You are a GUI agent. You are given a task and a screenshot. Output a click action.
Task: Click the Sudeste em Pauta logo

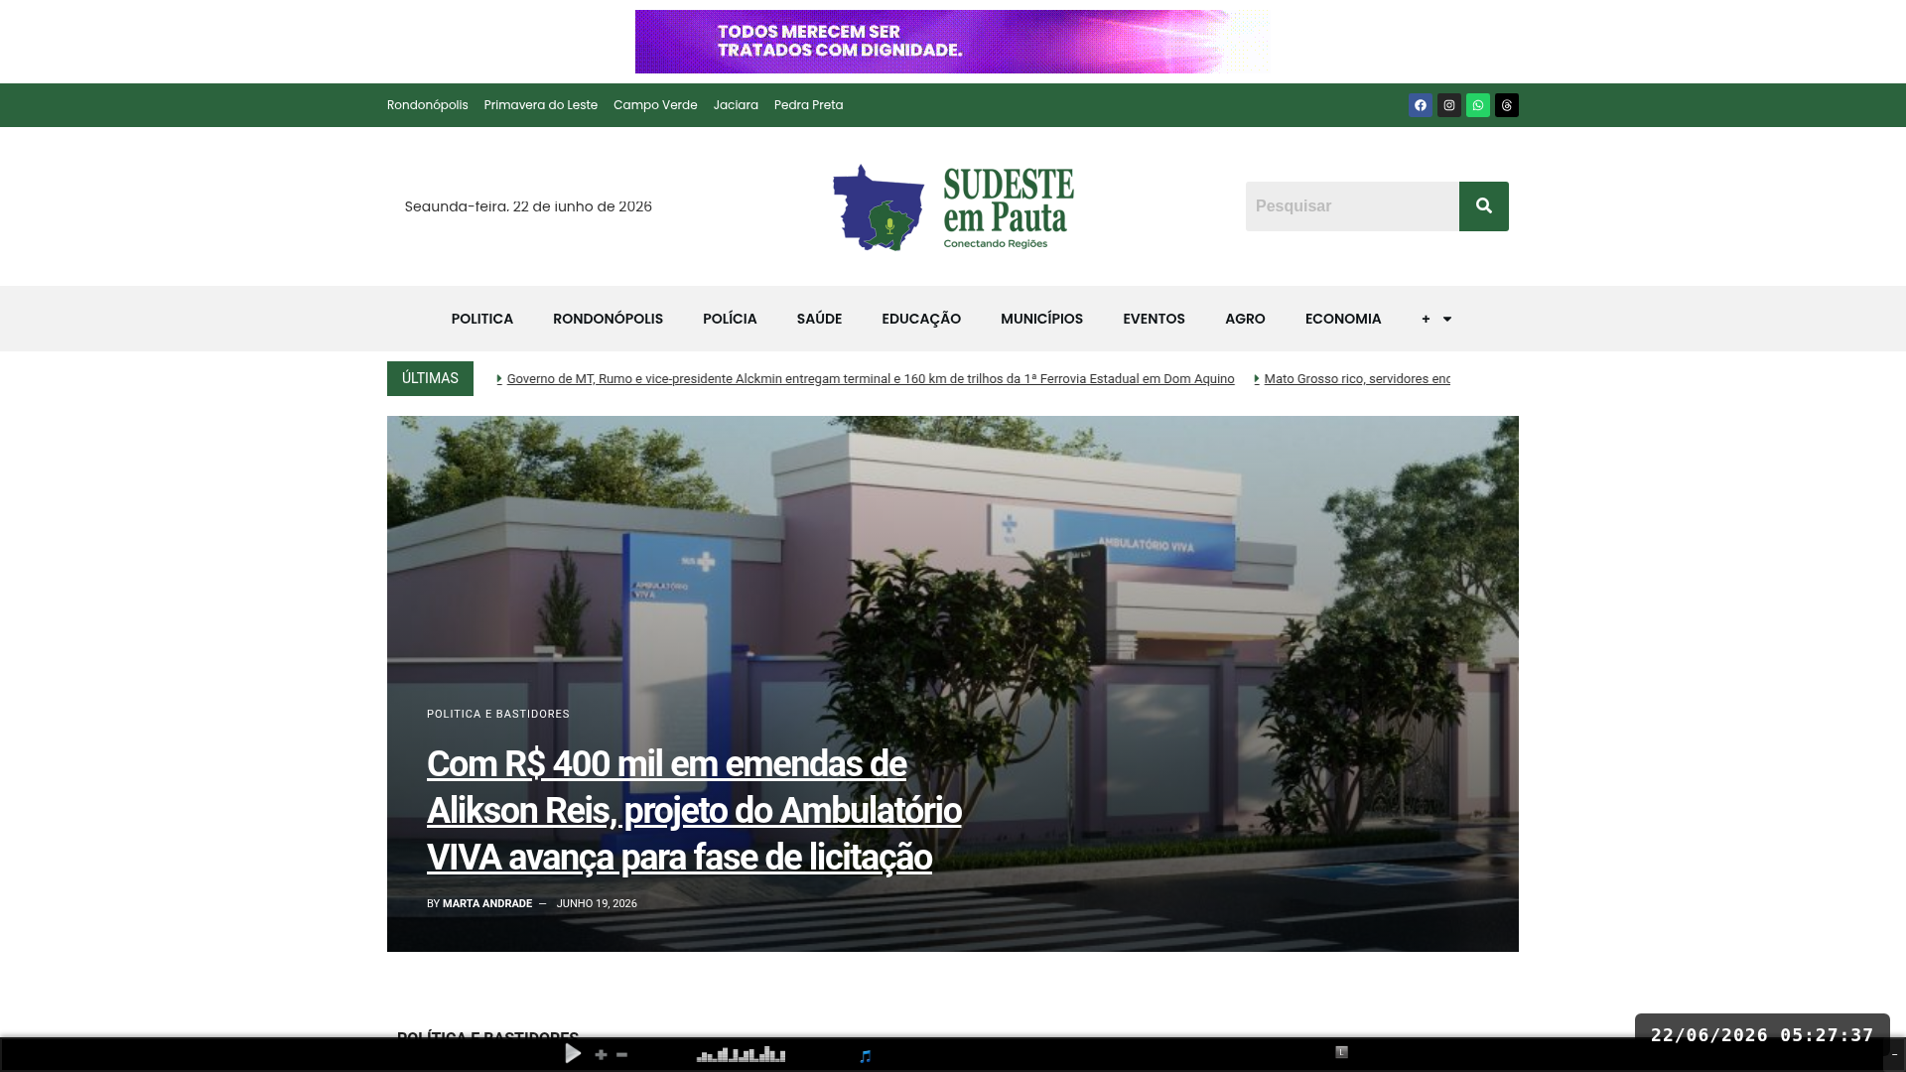pyautogui.click(x=953, y=206)
